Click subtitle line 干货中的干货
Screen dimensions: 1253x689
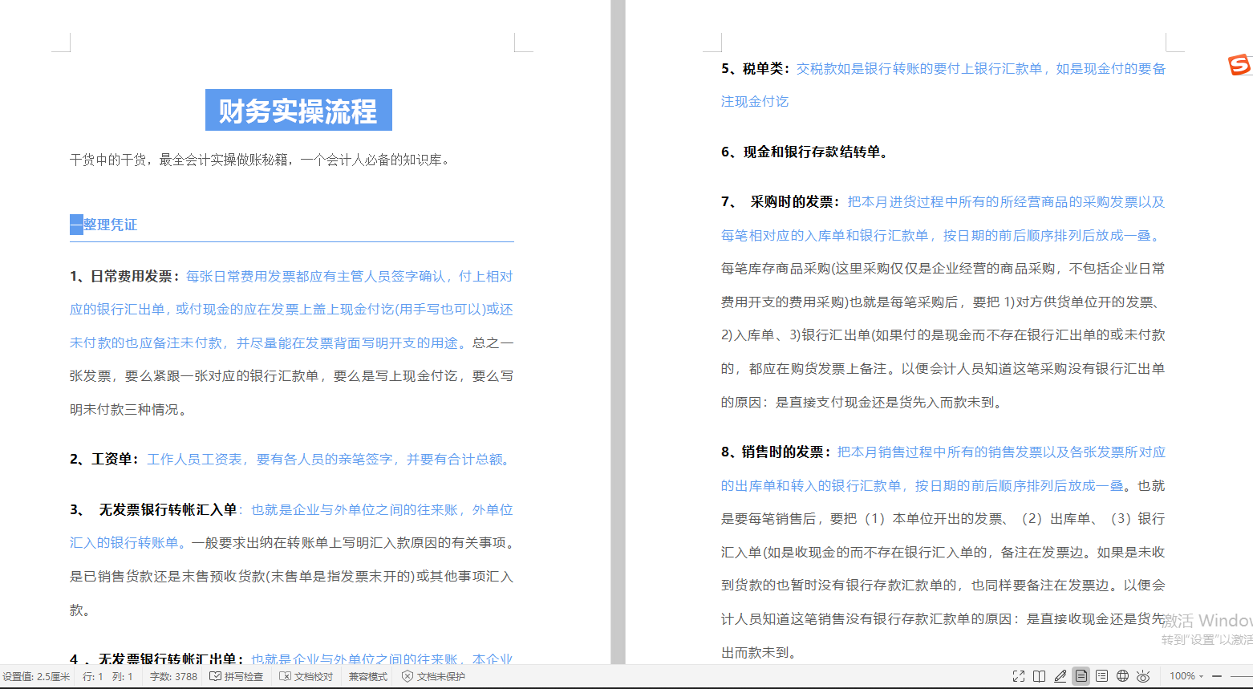pyautogui.click(x=261, y=160)
